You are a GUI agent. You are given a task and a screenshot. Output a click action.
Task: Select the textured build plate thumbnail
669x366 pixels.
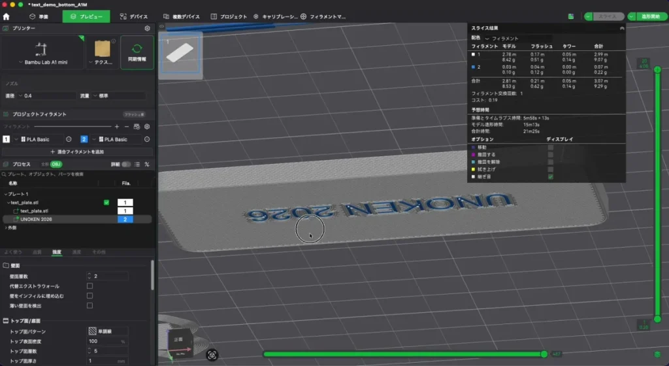103,48
